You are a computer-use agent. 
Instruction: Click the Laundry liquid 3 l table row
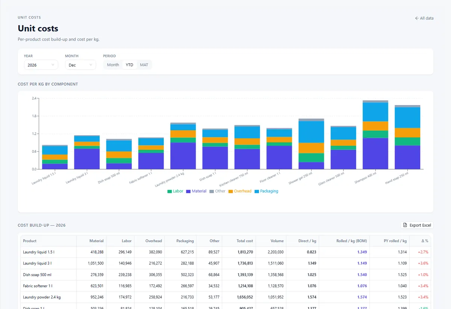225,263
